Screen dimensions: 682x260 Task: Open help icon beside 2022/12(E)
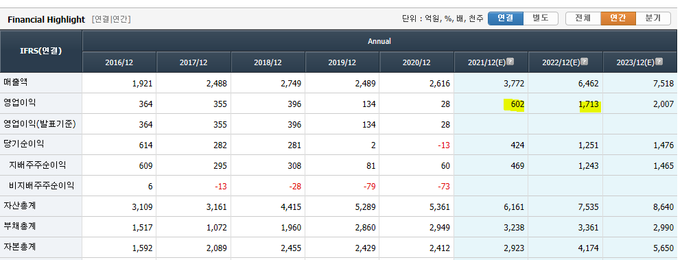click(x=585, y=62)
